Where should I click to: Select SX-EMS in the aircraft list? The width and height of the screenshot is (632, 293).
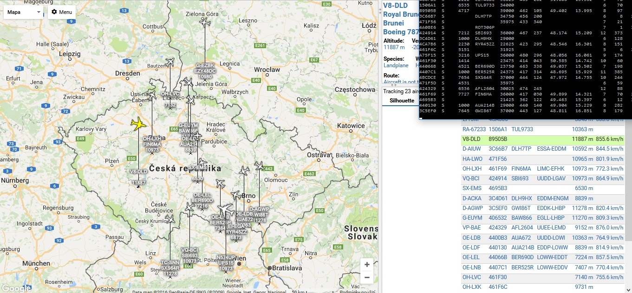[x=542, y=189]
